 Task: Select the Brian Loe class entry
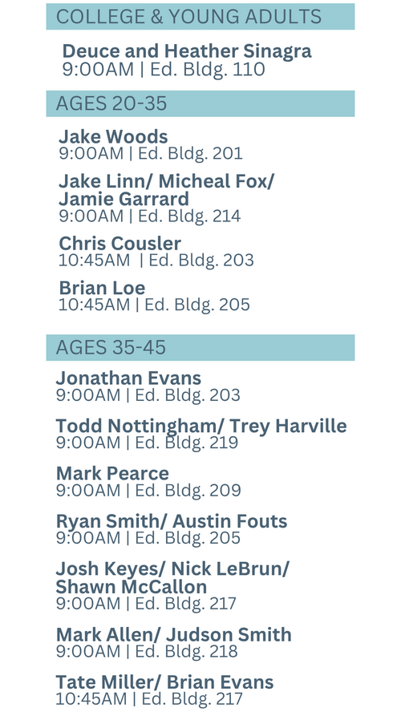pos(102,288)
